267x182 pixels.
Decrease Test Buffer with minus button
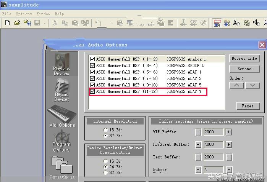[x=198, y=157]
